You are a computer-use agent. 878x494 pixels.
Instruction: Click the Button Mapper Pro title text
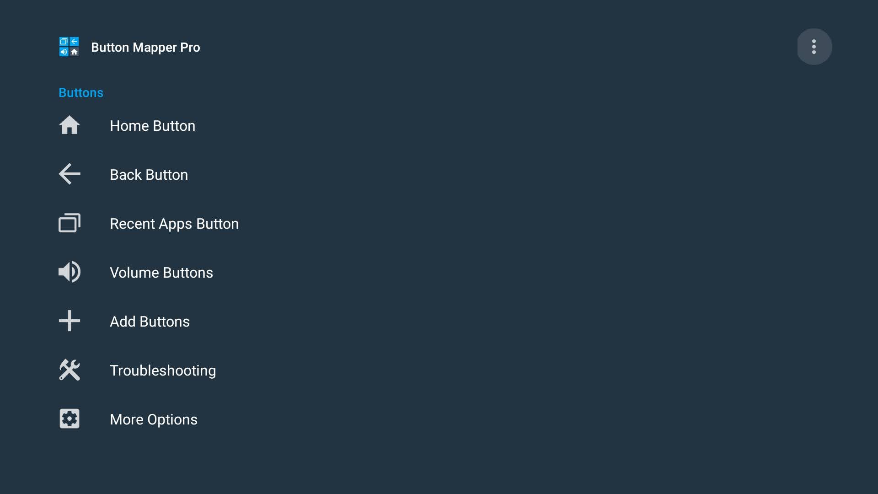(145, 47)
